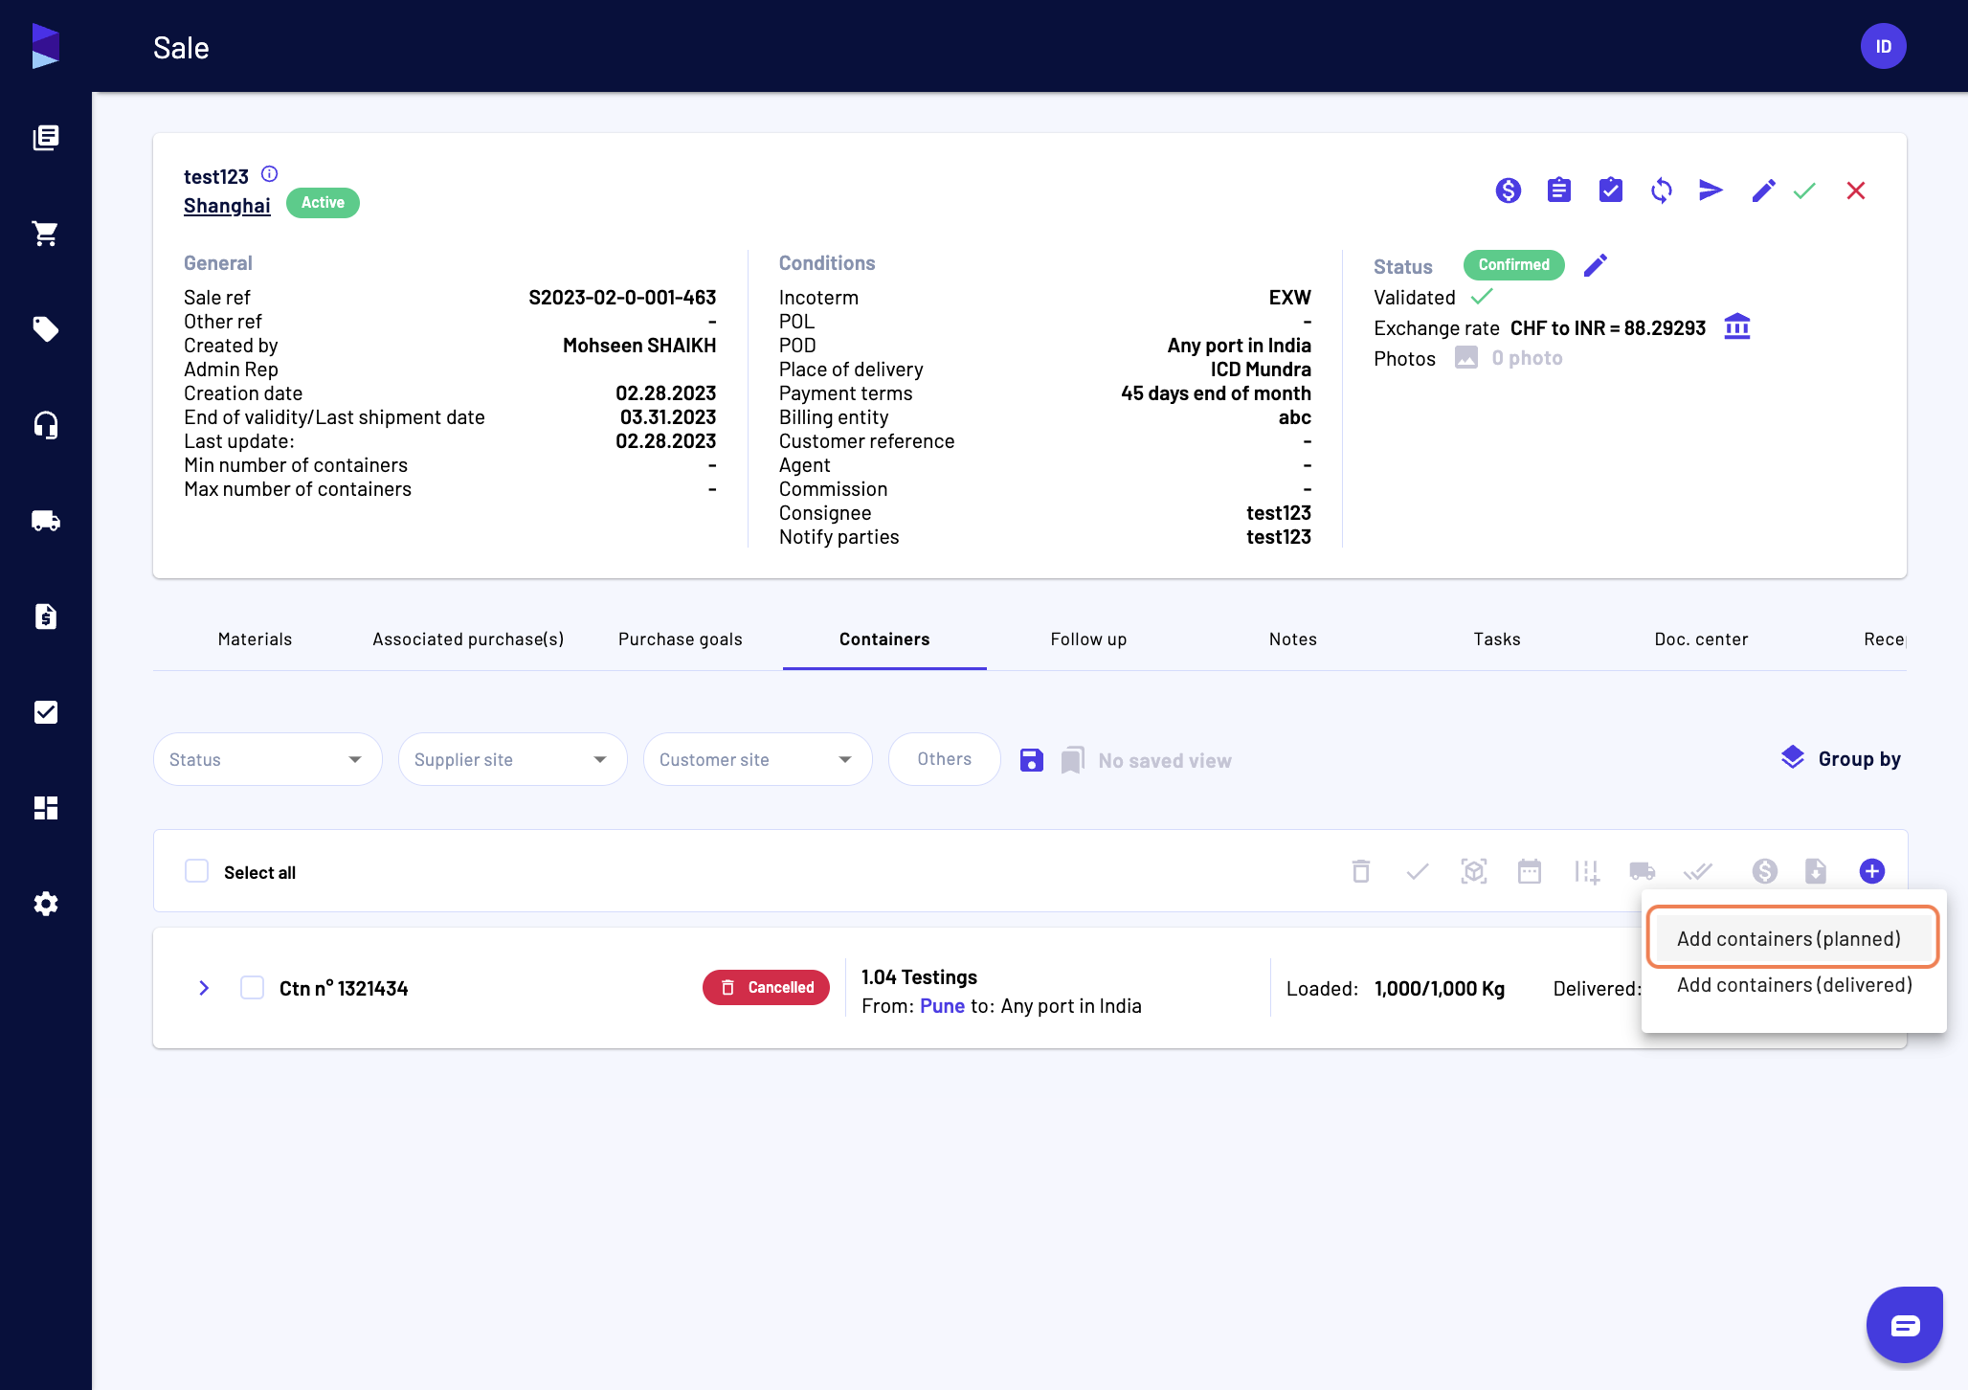Click the dollar icon in sale header
Viewport: 1968px width, 1390px height.
1509,191
